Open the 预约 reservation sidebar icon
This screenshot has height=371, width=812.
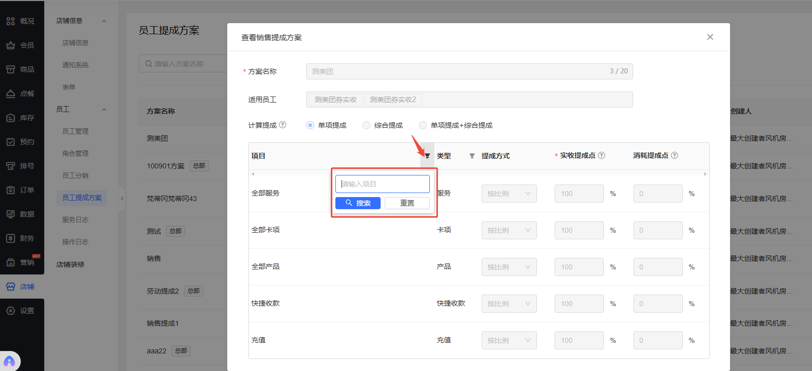click(11, 142)
